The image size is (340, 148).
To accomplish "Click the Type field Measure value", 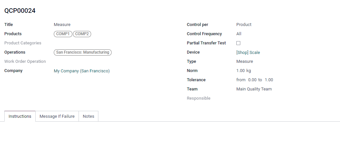I will tap(245, 62).
